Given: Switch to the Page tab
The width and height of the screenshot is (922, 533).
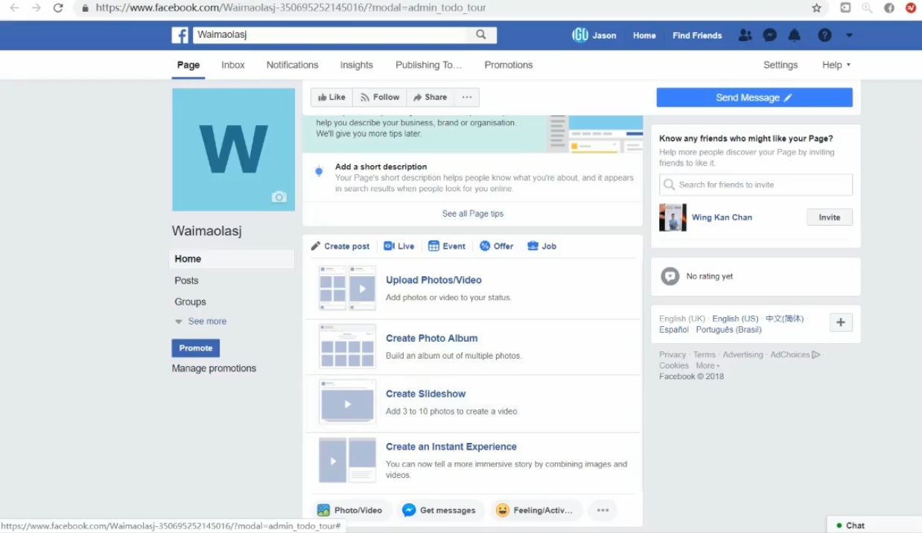Looking at the screenshot, I should (x=188, y=65).
